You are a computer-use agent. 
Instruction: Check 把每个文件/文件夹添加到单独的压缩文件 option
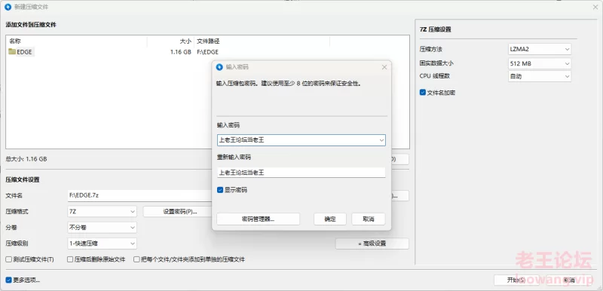136,259
